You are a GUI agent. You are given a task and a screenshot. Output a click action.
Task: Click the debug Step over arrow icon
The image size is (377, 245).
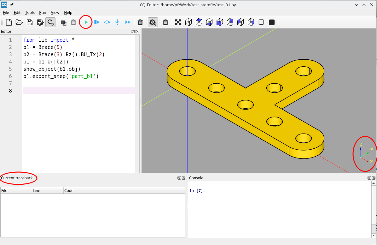[107, 22]
